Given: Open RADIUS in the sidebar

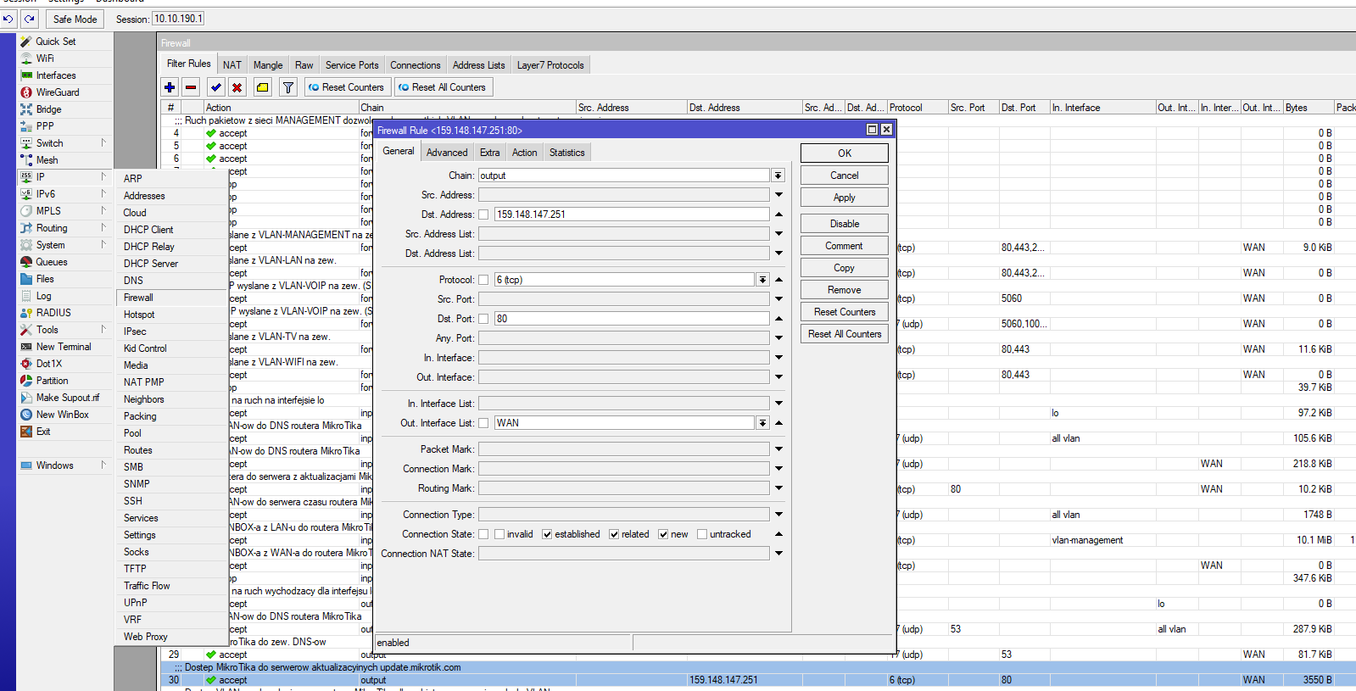Looking at the screenshot, I should click(53, 313).
